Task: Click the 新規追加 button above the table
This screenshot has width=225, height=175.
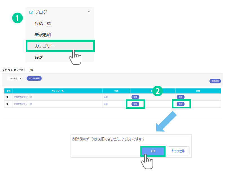Action: pyautogui.click(x=215, y=81)
